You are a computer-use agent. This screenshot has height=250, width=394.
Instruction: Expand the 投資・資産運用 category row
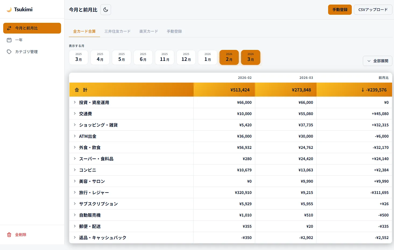coord(131,102)
